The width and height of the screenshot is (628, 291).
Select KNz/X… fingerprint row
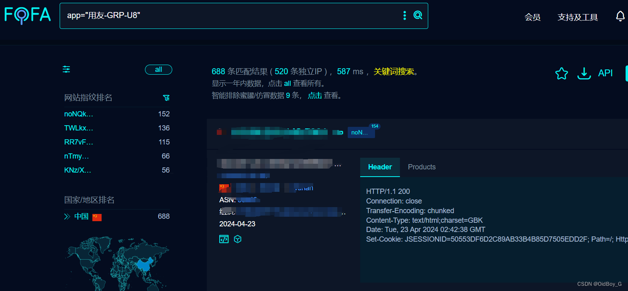117,170
